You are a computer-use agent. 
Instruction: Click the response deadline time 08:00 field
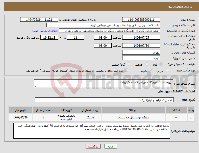(x=103, y=37)
